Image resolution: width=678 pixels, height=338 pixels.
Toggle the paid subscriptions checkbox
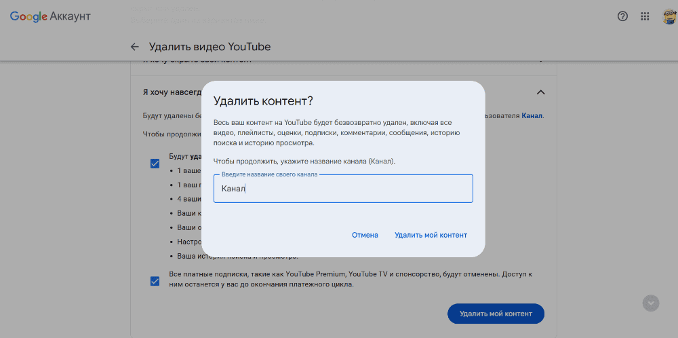[x=155, y=281]
